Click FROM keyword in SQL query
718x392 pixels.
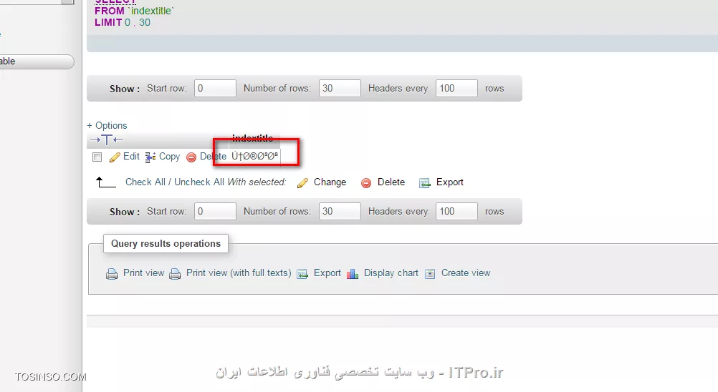(x=110, y=11)
